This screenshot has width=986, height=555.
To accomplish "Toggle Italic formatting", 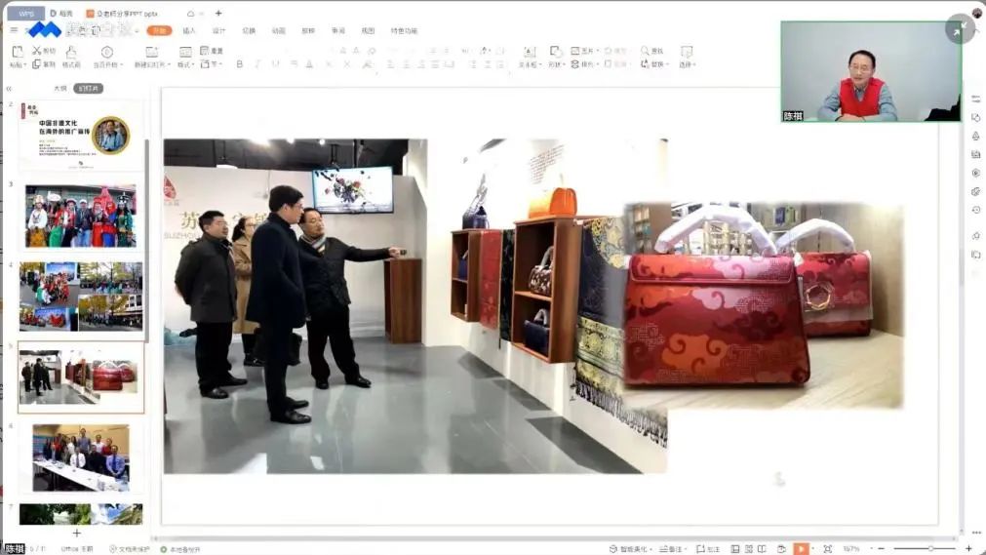I will (257, 64).
